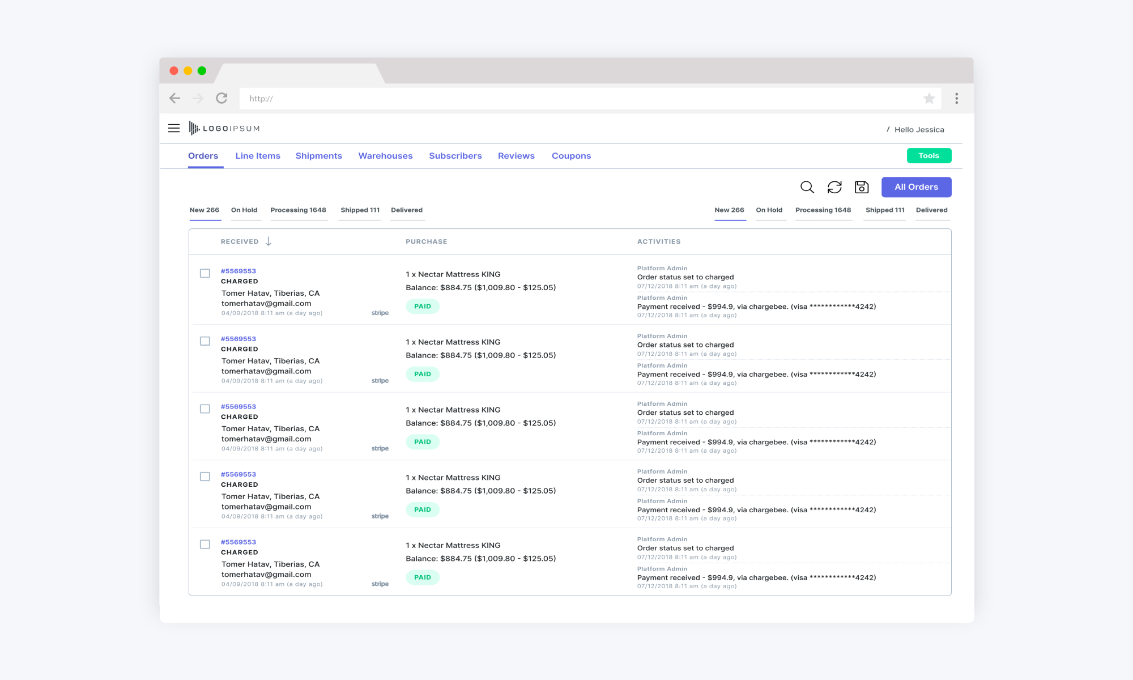Select left Delivered filter
The height and width of the screenshot is (680, 1133).
(407, 210)
